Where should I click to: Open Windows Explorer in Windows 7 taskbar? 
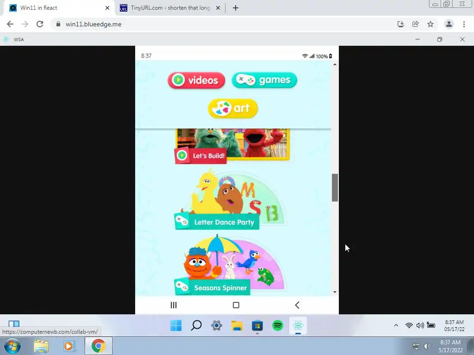(x=41, y=346)
